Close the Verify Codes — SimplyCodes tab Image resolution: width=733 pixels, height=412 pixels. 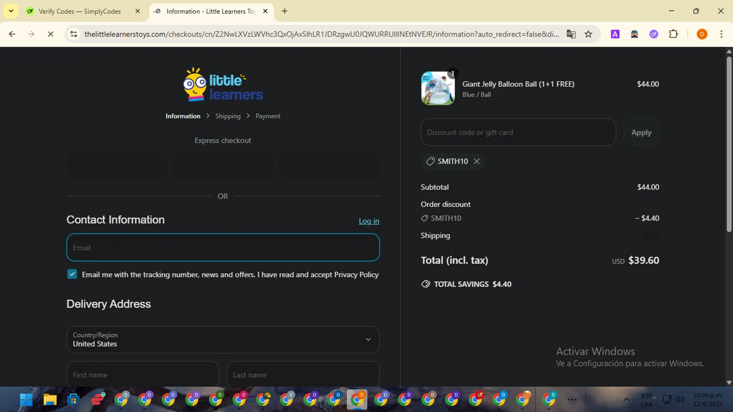point(137,11)
